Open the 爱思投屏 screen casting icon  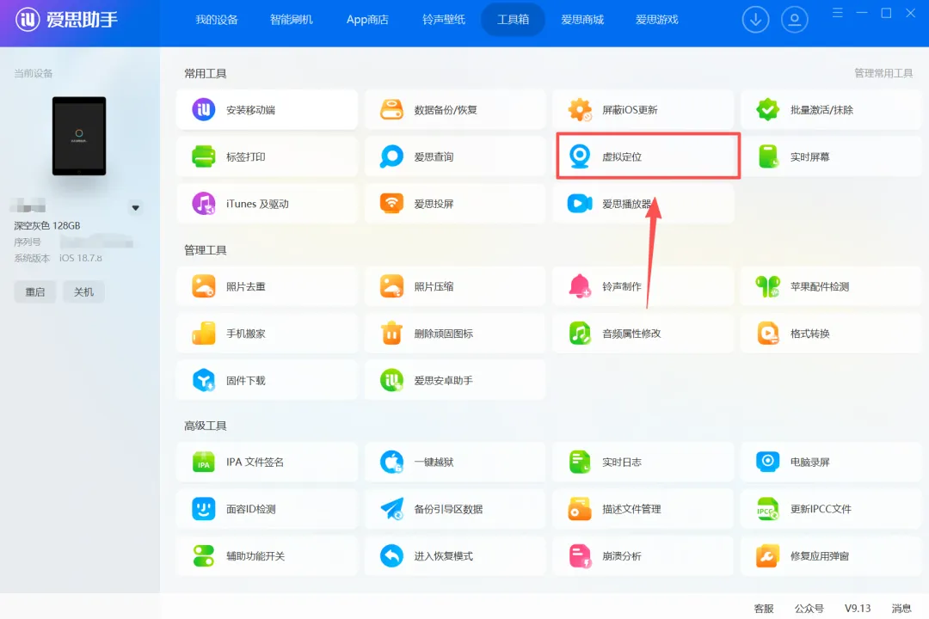(x=391, y=204)
